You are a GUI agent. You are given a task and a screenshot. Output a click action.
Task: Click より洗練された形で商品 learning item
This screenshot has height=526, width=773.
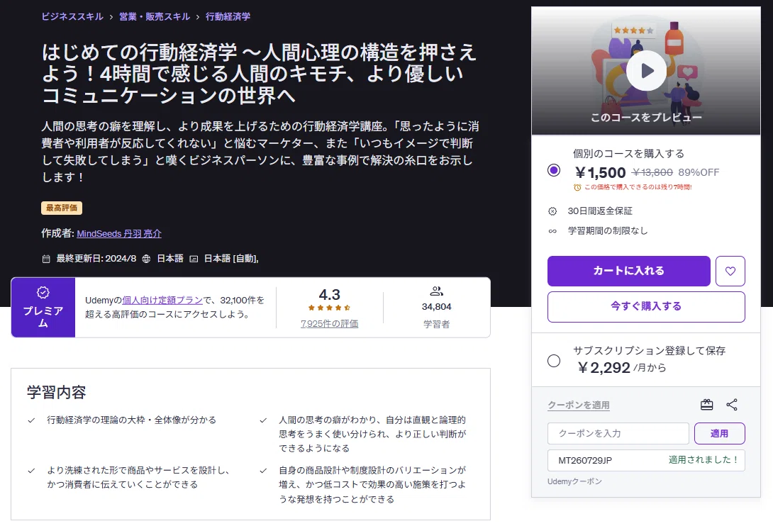138,477
